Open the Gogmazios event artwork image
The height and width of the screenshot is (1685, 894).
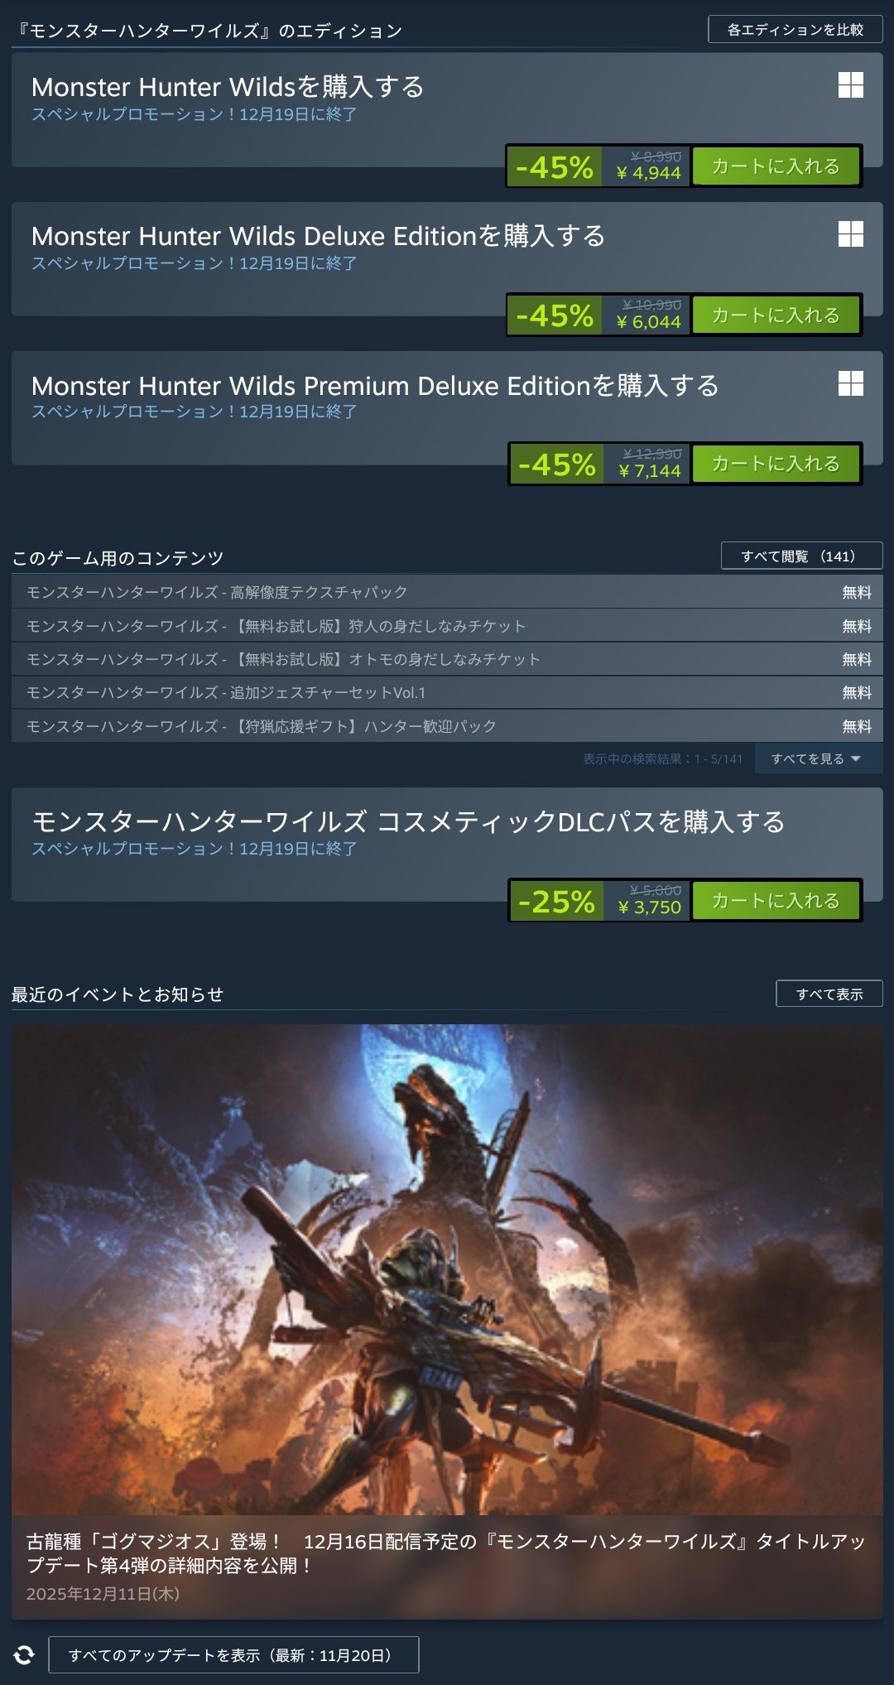click(x=447, y=1269)
